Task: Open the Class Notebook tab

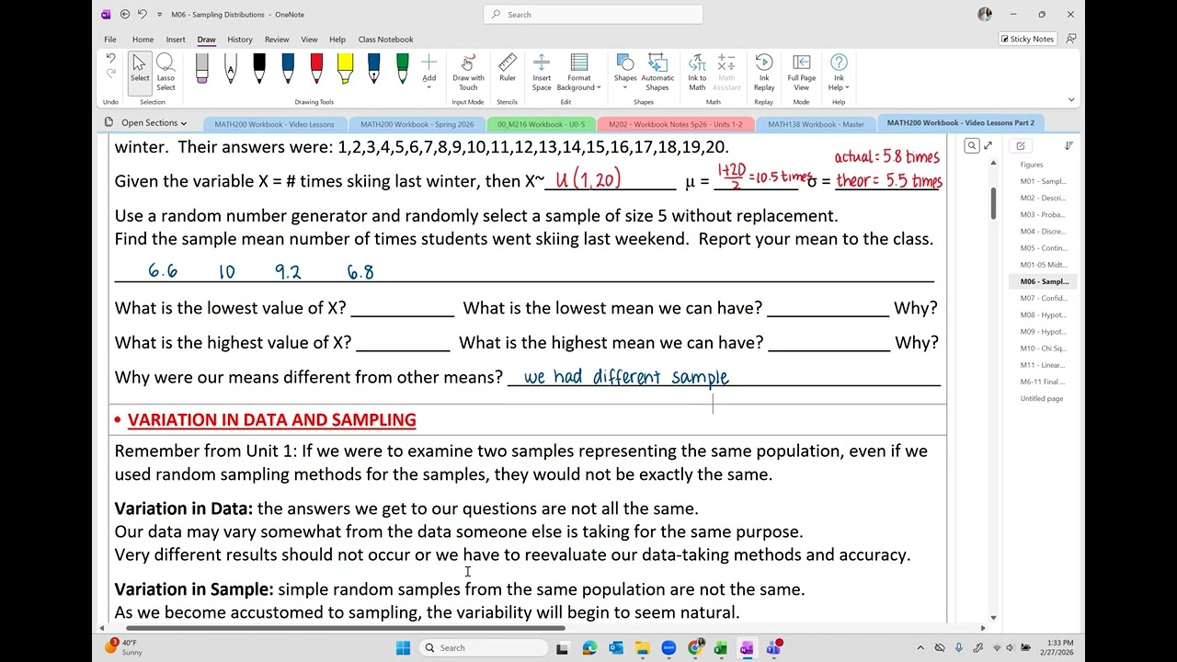Action: coord(385,40)
